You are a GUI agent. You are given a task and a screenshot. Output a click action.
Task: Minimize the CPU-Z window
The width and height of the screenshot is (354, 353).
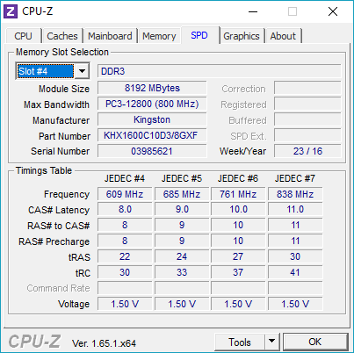(253, 11)
